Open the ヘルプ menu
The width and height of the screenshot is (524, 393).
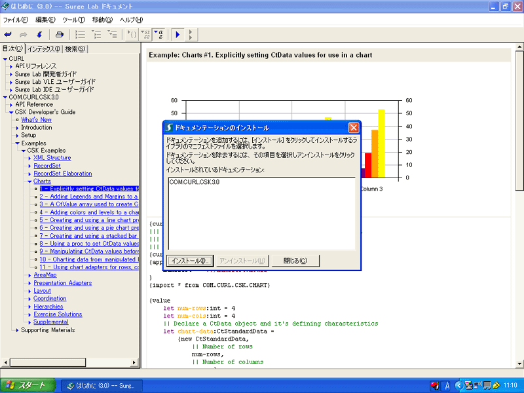coord(131,20)
